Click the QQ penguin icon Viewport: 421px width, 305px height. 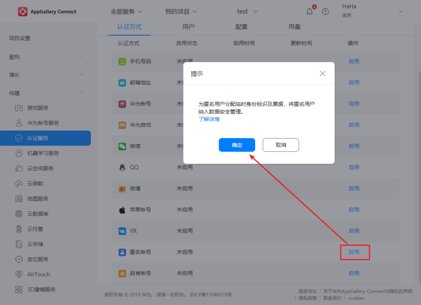tap(122, 167)
